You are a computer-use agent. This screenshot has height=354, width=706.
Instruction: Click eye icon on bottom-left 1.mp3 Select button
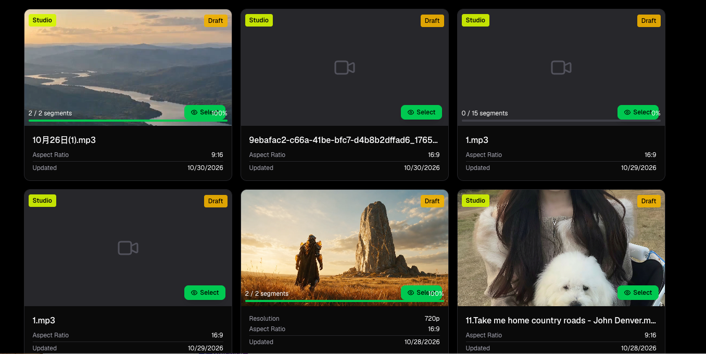tap(194, 293)
